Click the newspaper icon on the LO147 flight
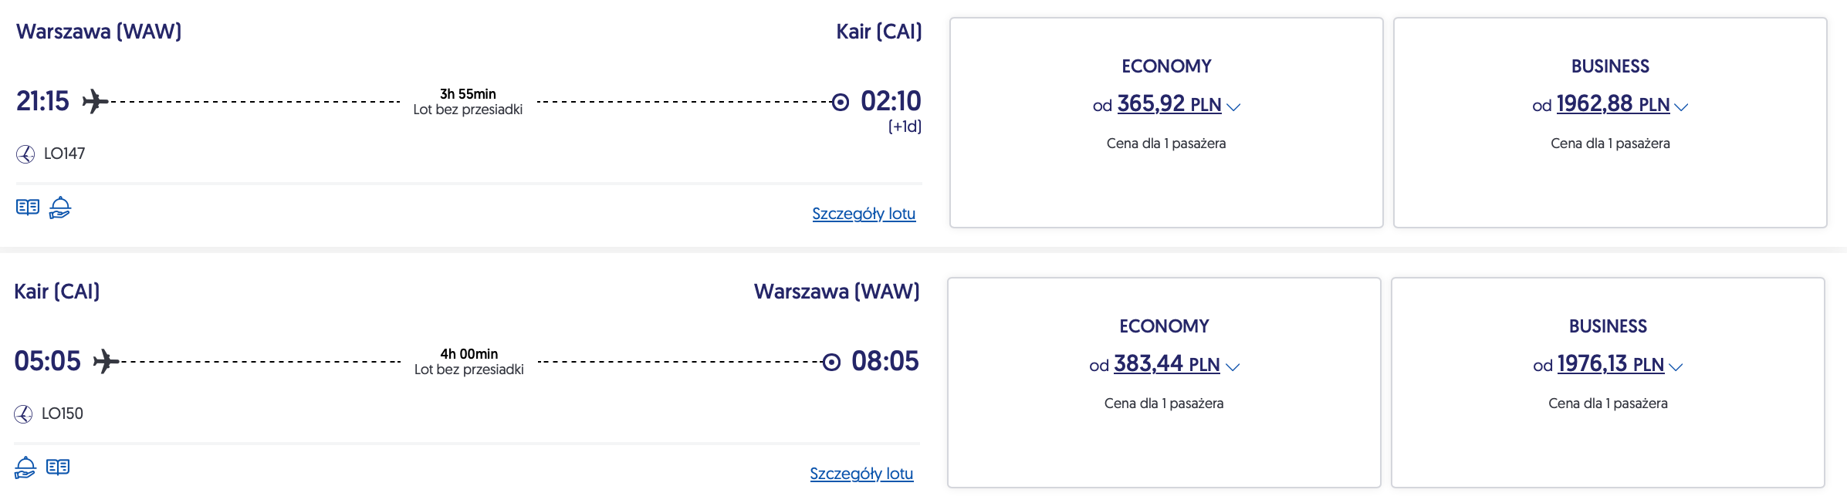 click(x=28, y=208)
